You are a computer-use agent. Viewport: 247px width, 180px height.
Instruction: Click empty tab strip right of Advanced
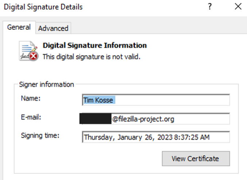tap(157, 28)
